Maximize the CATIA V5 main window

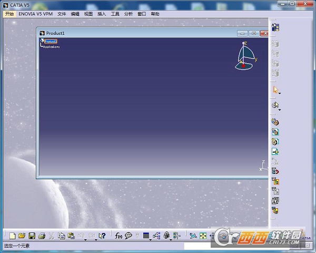[292, 4]
